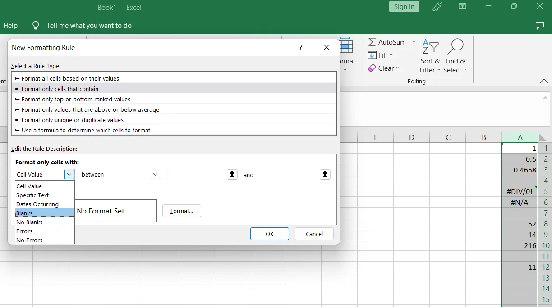552x308 pixels.
Task: Click the Cancel button
Action: 314,234
